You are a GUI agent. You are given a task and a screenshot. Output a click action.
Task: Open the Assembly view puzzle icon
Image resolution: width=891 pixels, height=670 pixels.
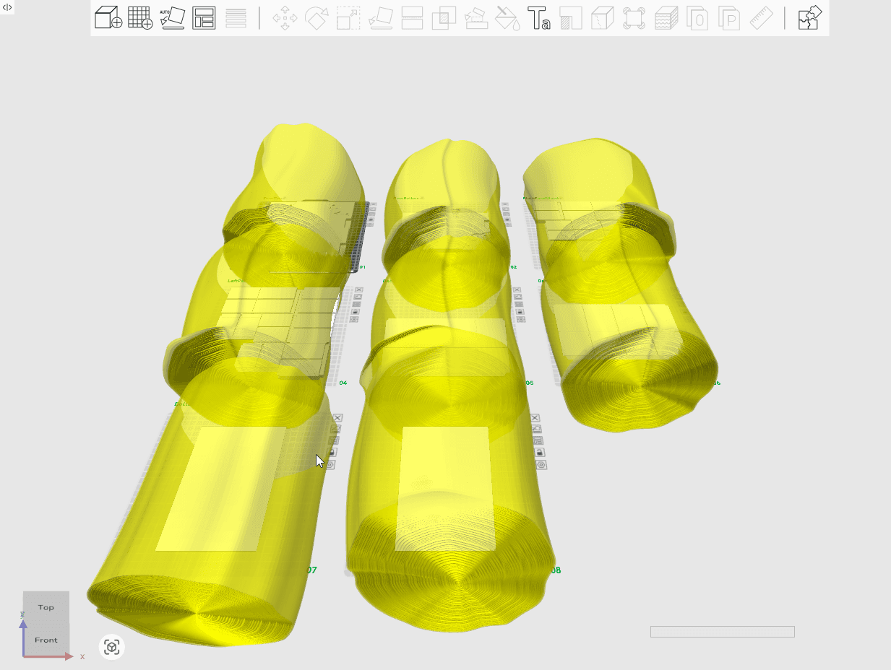tap(810, 18)
